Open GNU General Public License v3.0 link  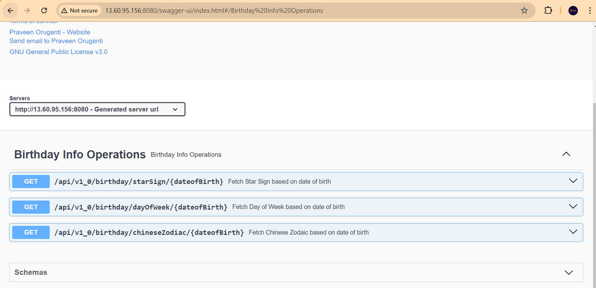(58, 52)
